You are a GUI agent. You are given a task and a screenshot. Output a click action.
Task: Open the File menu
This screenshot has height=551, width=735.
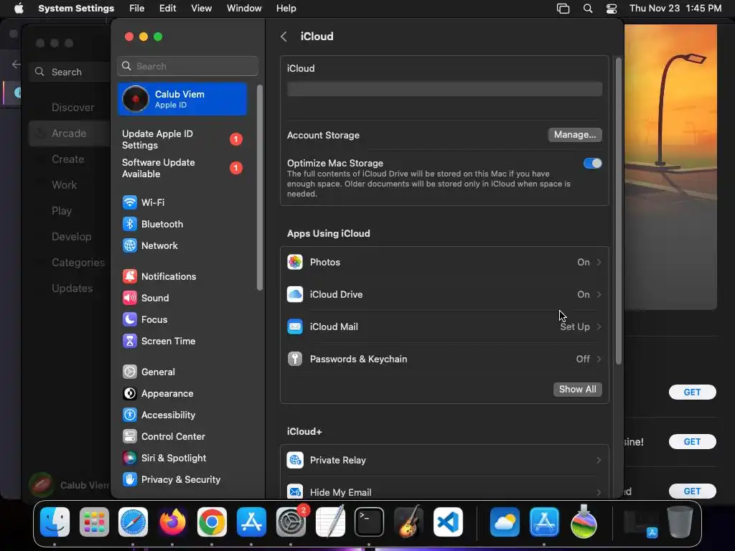click(x=137, y=9)
